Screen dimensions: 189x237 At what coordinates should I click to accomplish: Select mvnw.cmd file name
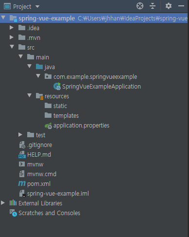coord(42,174)
